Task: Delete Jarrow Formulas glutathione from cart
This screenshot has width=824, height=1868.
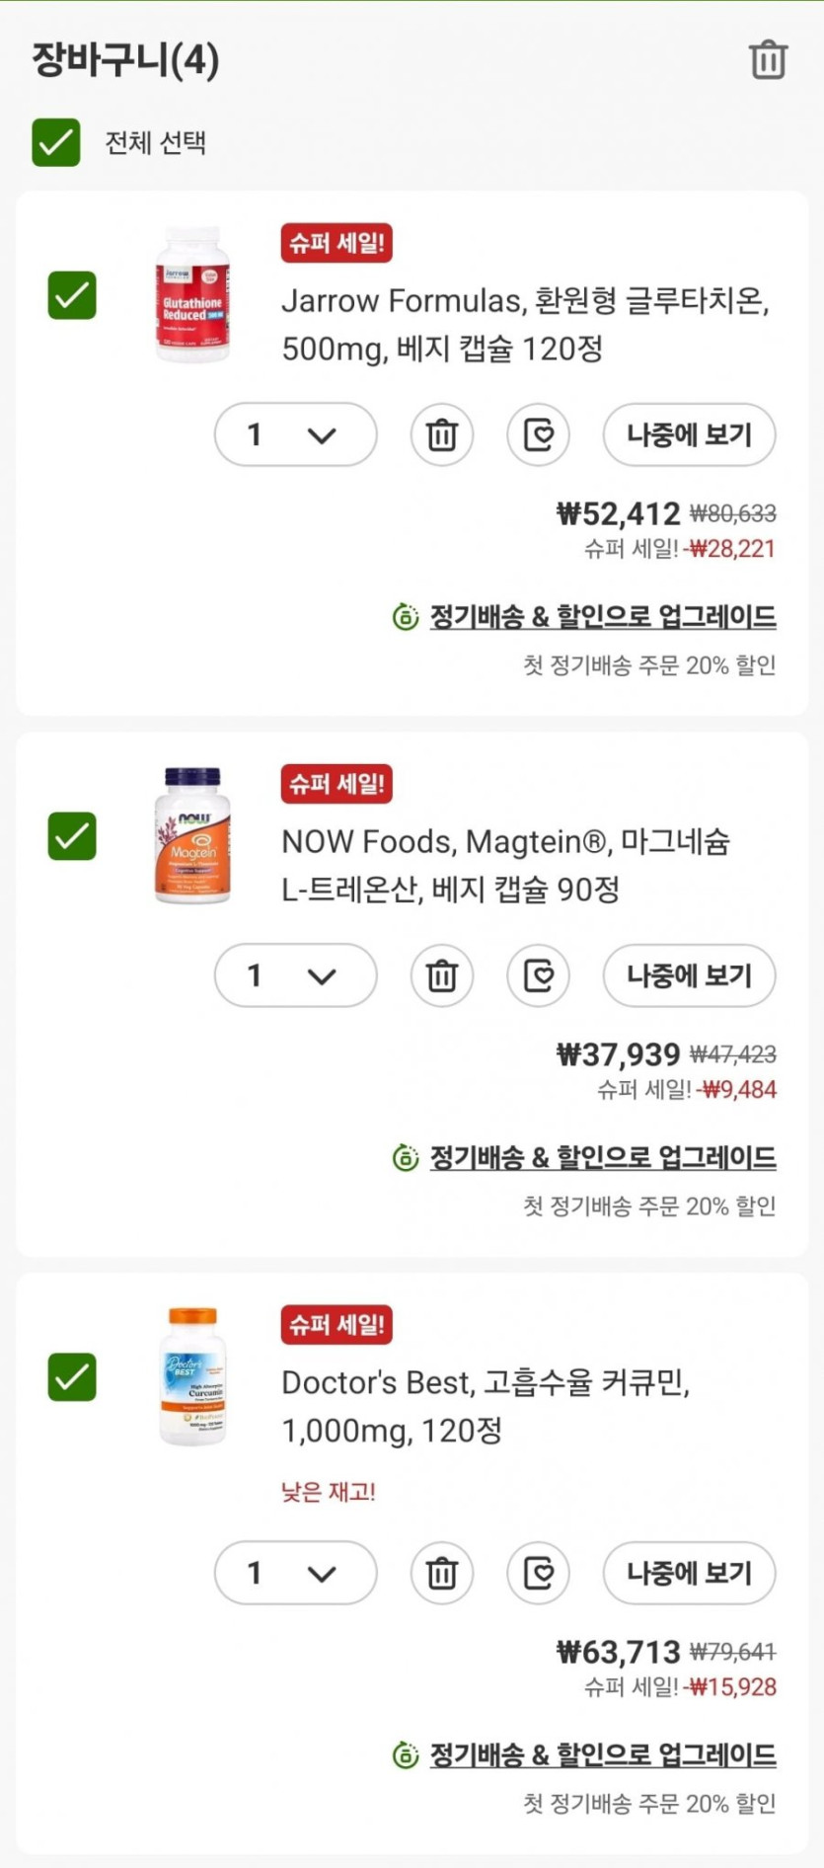Action: pyautogui.click(x=441, y=434)
